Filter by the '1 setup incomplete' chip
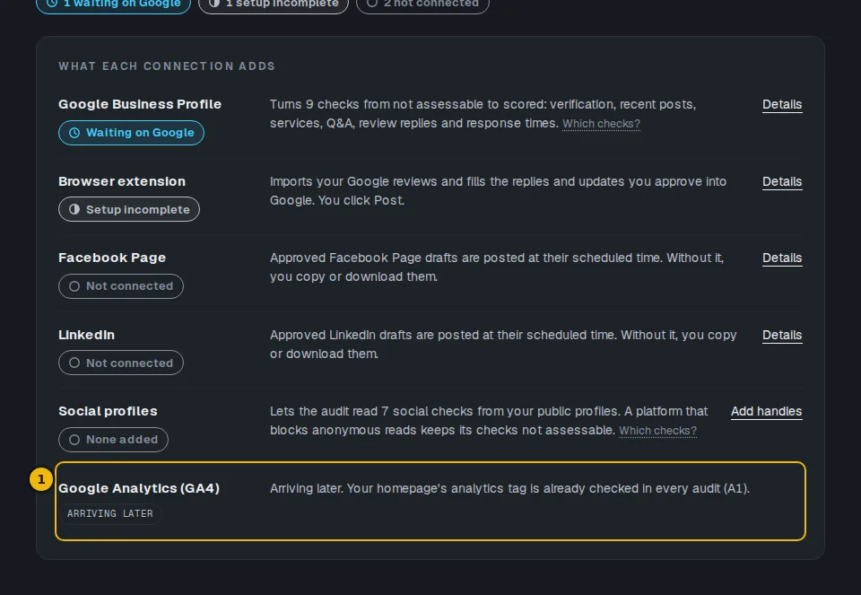Screen dimensions: 861x595 pyautogui.click(x=274, y=4)
